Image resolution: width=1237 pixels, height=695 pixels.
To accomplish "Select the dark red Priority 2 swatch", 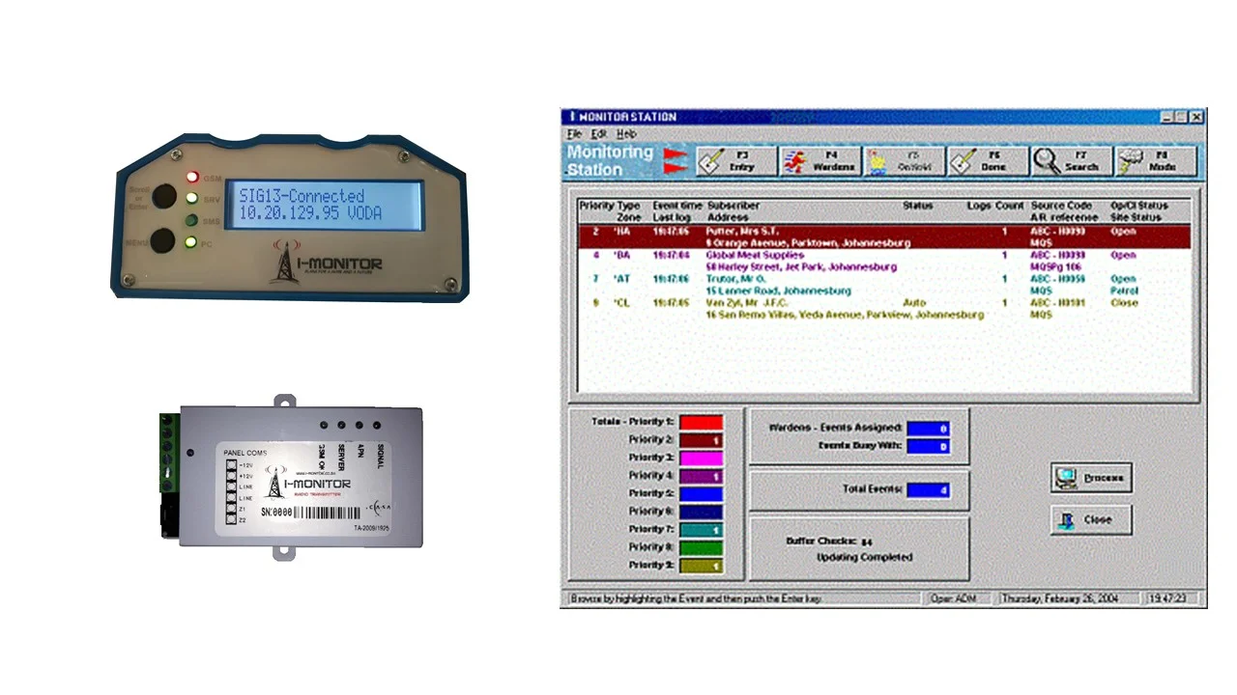I will pyautogui.click(x=701, y=440).
